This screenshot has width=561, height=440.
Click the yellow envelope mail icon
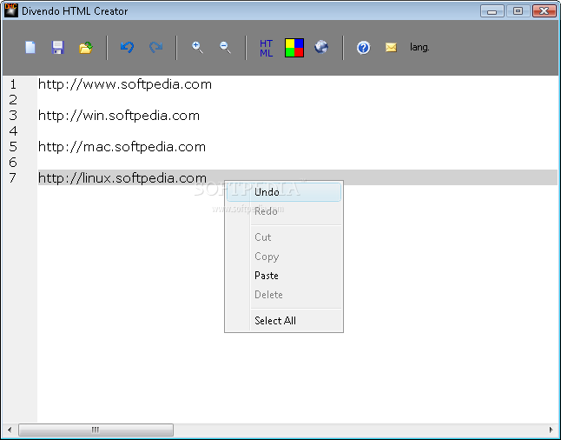click(x=391, y=47)
